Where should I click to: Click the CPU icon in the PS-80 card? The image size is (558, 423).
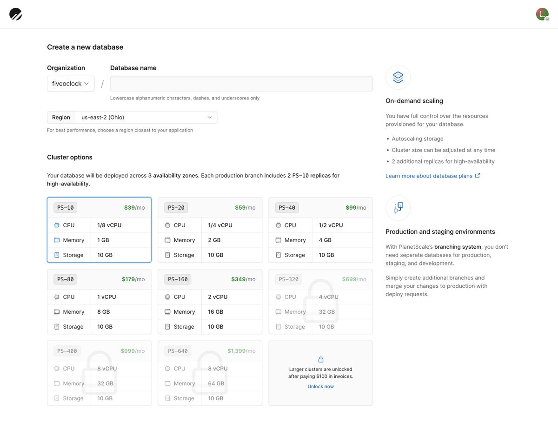57,297
